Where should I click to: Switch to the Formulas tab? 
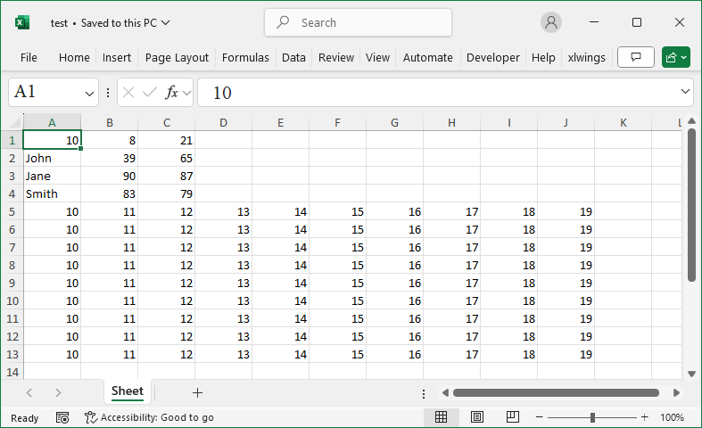click(245, 58)
